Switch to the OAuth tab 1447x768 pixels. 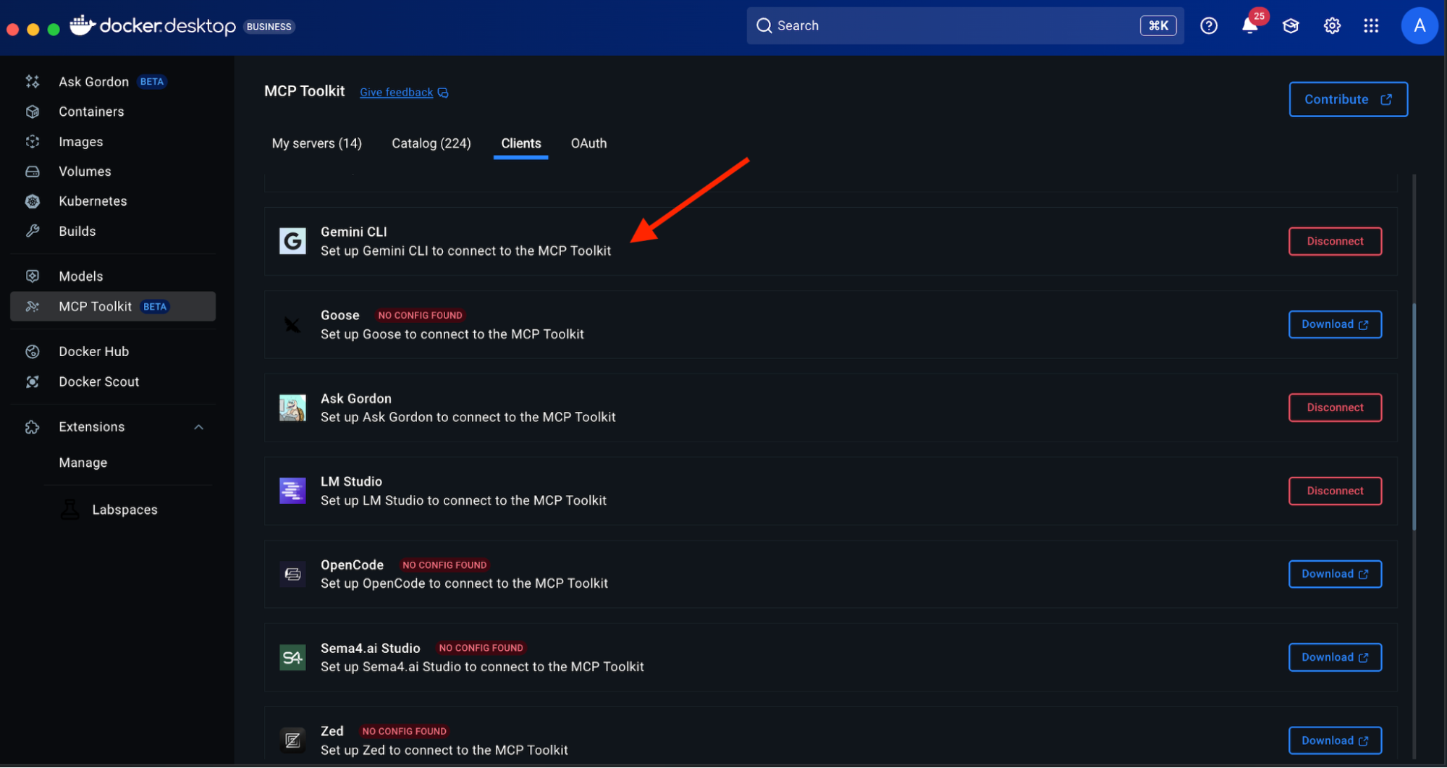tap(588, 143)
